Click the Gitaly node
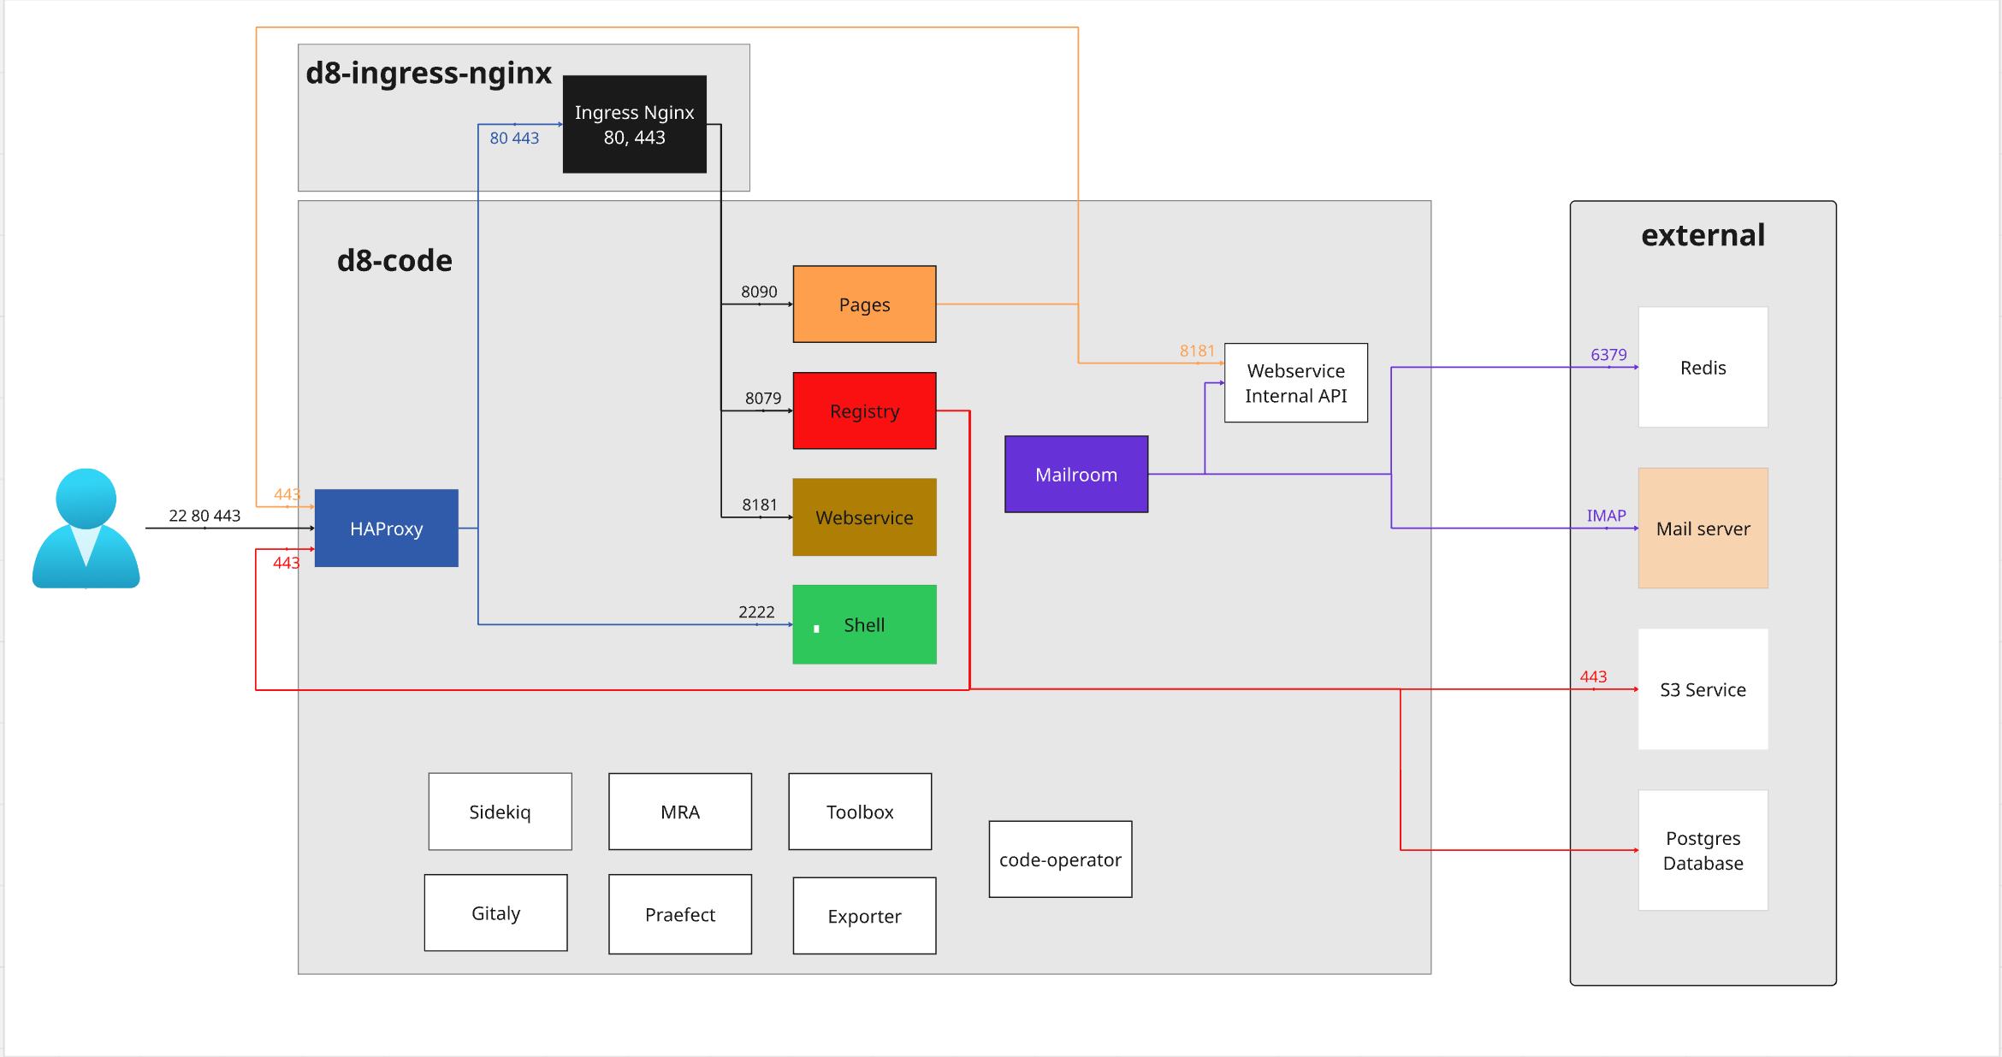The image size is (2002, 1057). 495,912
